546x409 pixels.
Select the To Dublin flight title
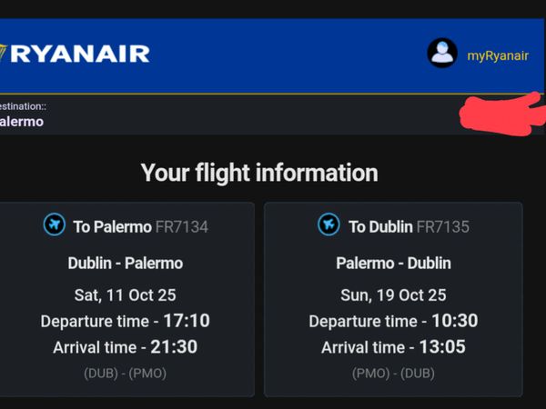(380, 226)
